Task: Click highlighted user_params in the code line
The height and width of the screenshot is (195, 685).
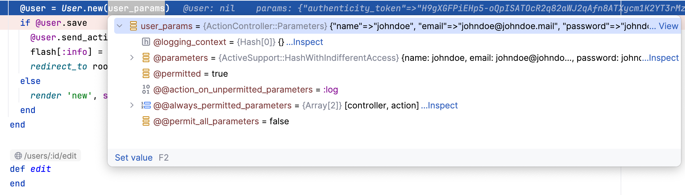Action: click(x=136, y=8)
